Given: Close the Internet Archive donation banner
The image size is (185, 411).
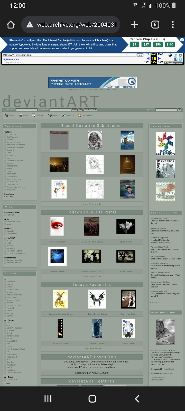Looking at the screenshot, I should pos(182,40).
